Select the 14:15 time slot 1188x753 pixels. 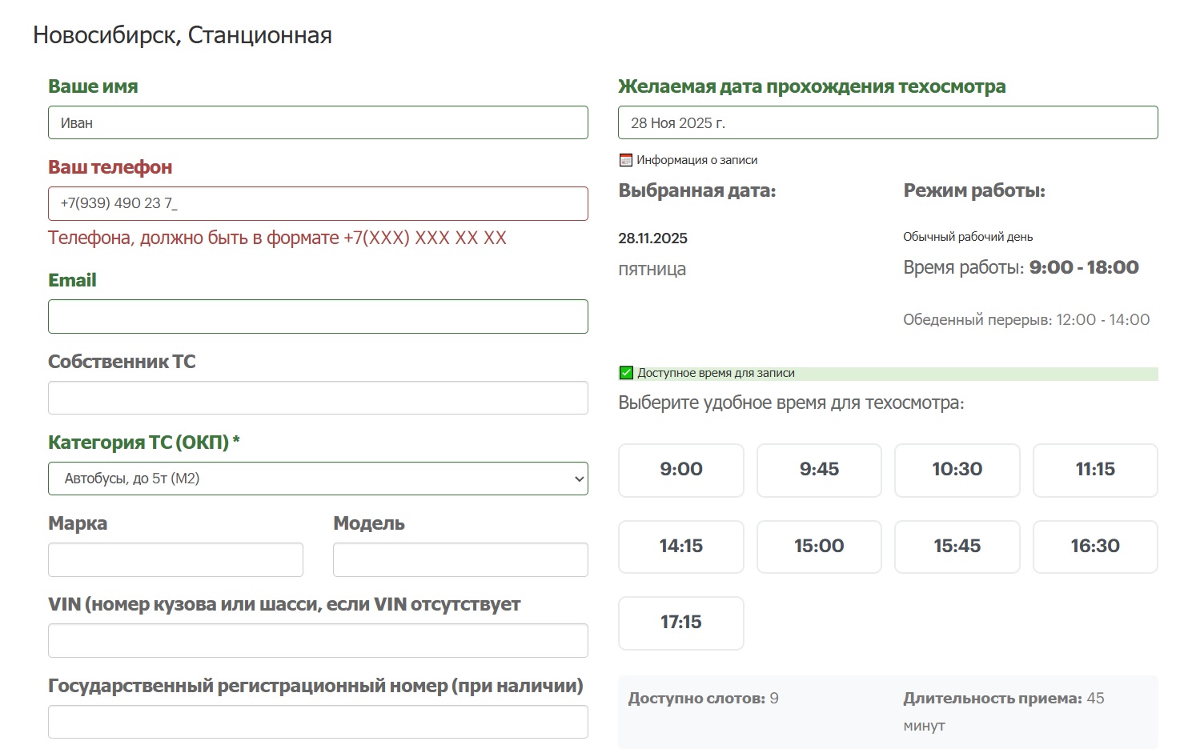[x=680, y=547]
